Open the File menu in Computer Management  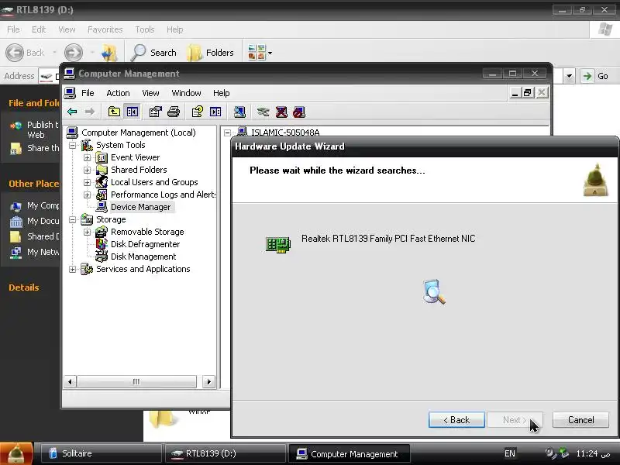88,93
